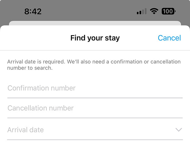Screen dimensions: 190x153
Task: Focus the Cancellation number field
Action: 95,108
